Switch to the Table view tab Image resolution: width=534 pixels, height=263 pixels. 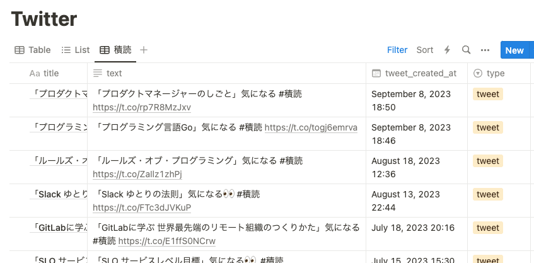[x=33, y=50]
